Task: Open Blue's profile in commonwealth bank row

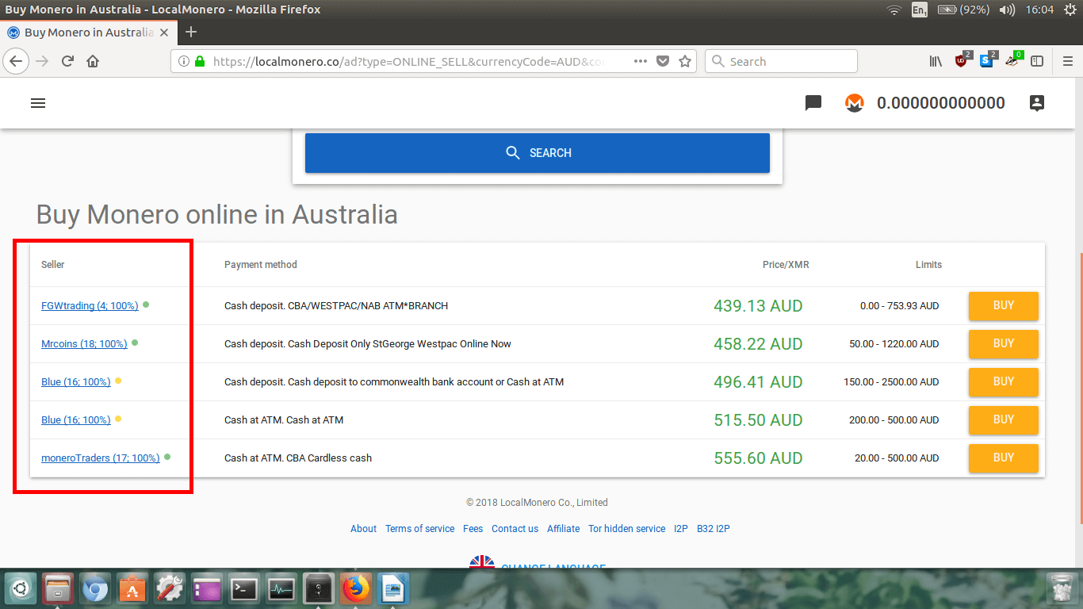Action: (76, 382)
